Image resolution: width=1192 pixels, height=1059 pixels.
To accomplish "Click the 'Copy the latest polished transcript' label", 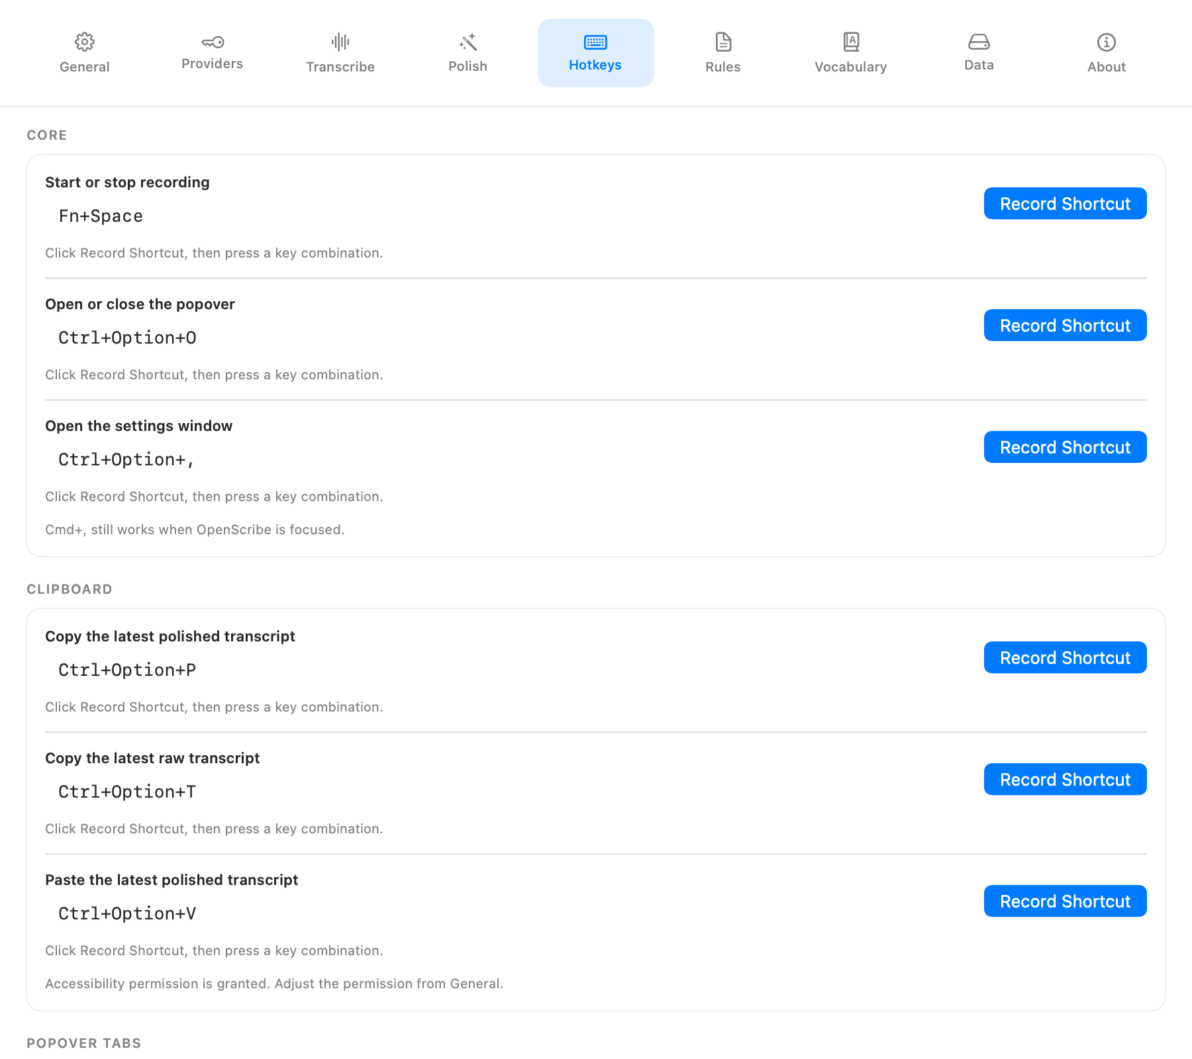I will click(x=170, y=637).
